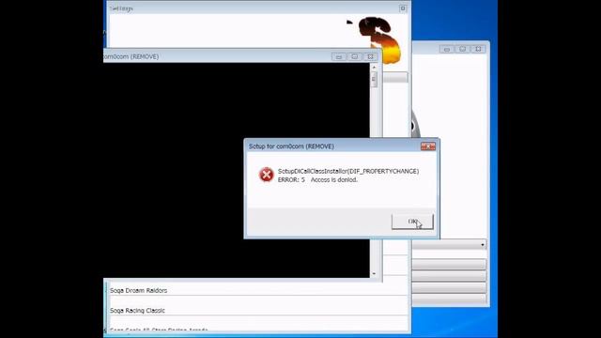
Task: Click the error message text in dialog
Action: click(x=348, y=176)
